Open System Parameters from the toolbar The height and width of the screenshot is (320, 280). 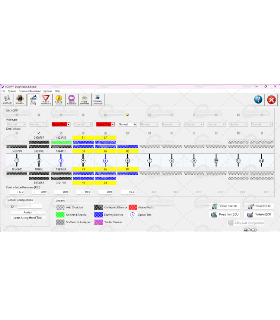[x=46, y=100]
